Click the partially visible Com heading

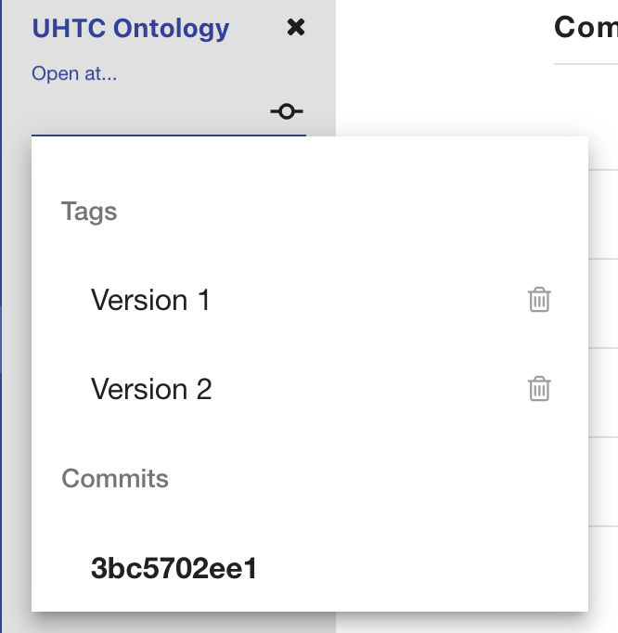coord(585,27)
